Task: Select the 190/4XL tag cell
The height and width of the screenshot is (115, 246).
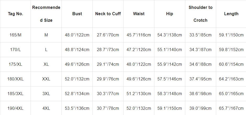Action: click(15, 108)
